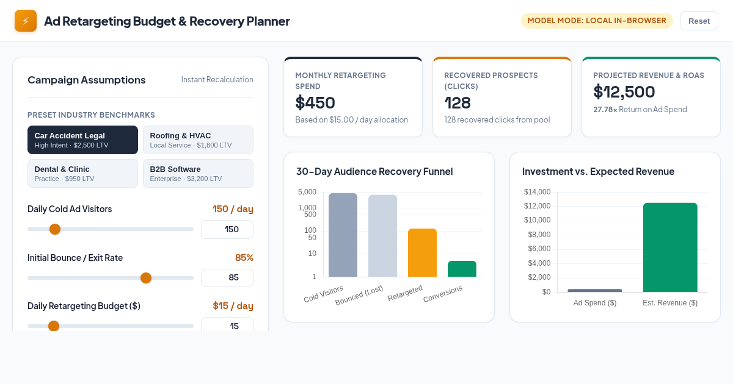Click the Ad Retargeting Budget & Recovery Planner title
Screen dimensions: 733x384
(x=167, y=21)
